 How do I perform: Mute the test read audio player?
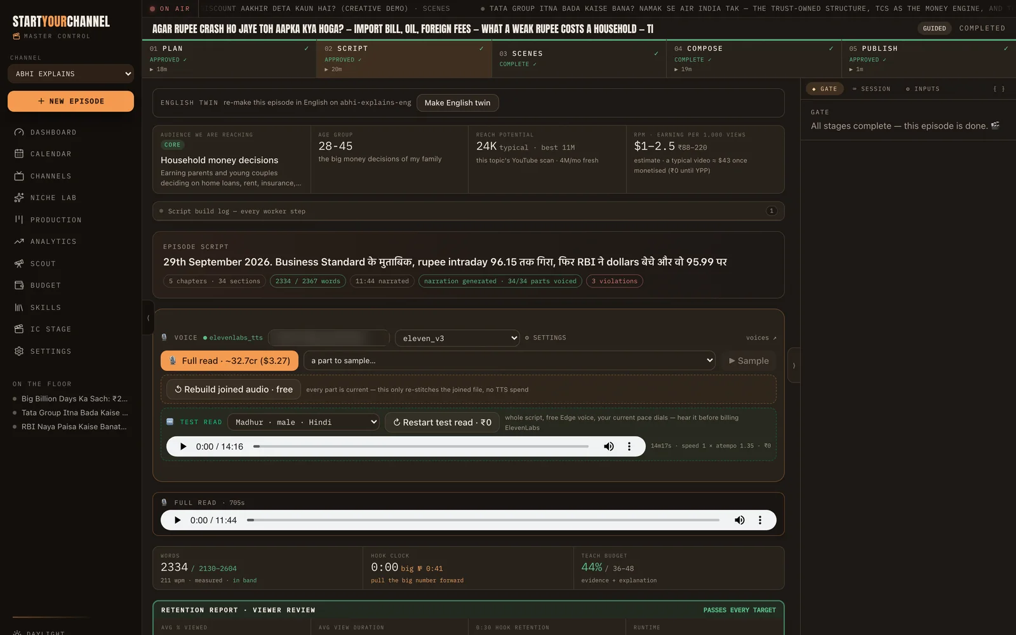[609, 446]
